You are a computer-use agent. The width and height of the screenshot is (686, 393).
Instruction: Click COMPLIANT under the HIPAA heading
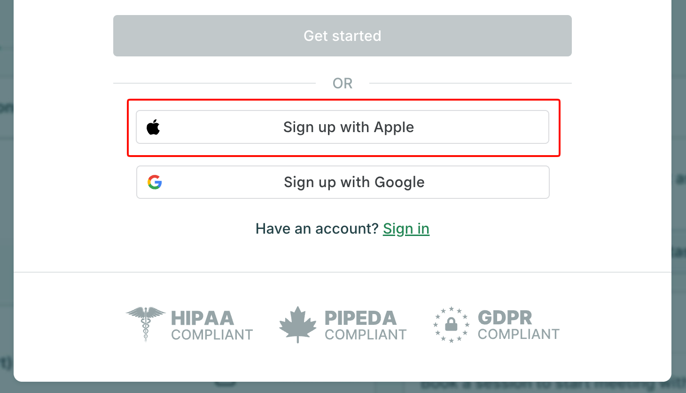click(212, 335)
